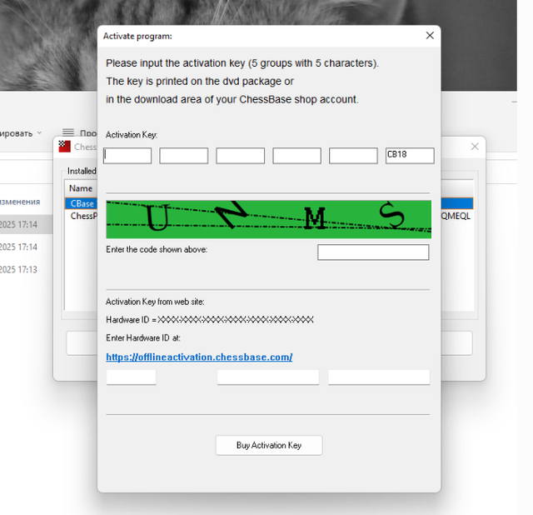Image resolution: width=533 pixels, height=515 pixels.
Task: Select the CBase row in installed list
Action: [81, 203]
